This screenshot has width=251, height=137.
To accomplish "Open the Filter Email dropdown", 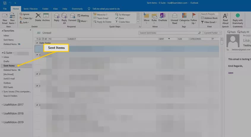I will coord(209,22).
